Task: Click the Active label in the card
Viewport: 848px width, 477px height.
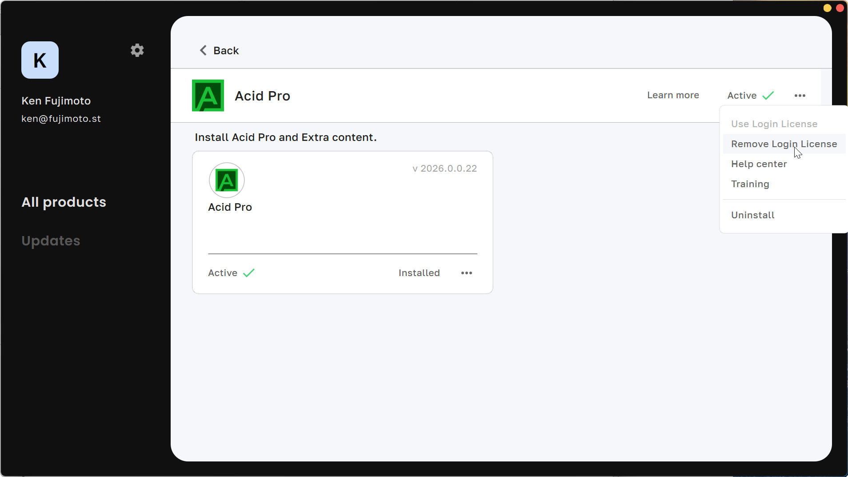Action: pyautogui.click(x=223, y=273)
